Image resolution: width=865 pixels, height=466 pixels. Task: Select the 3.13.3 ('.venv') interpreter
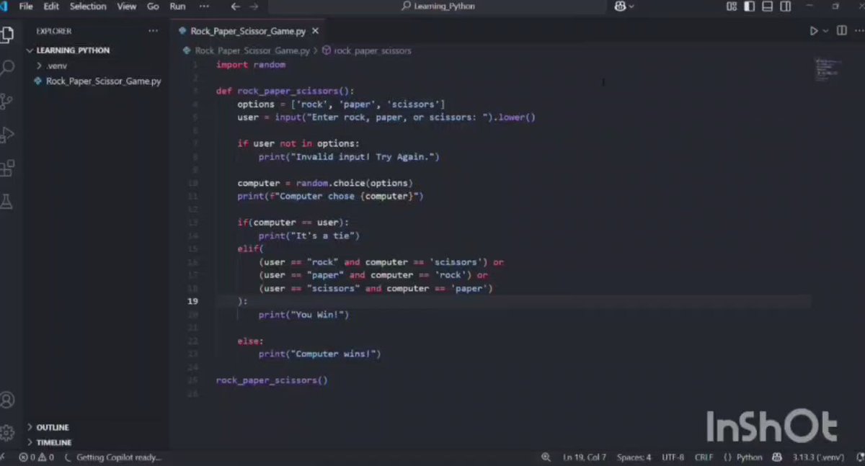coord(818,457)
